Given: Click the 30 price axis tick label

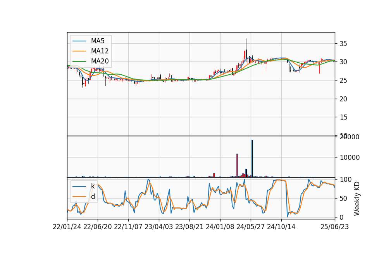Looking at the screenshot, I should point(343,62).
